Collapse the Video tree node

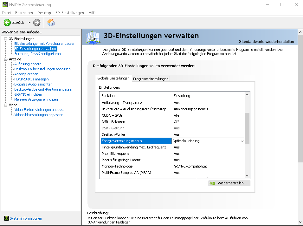pyautogui.click(x=6, y=105)
